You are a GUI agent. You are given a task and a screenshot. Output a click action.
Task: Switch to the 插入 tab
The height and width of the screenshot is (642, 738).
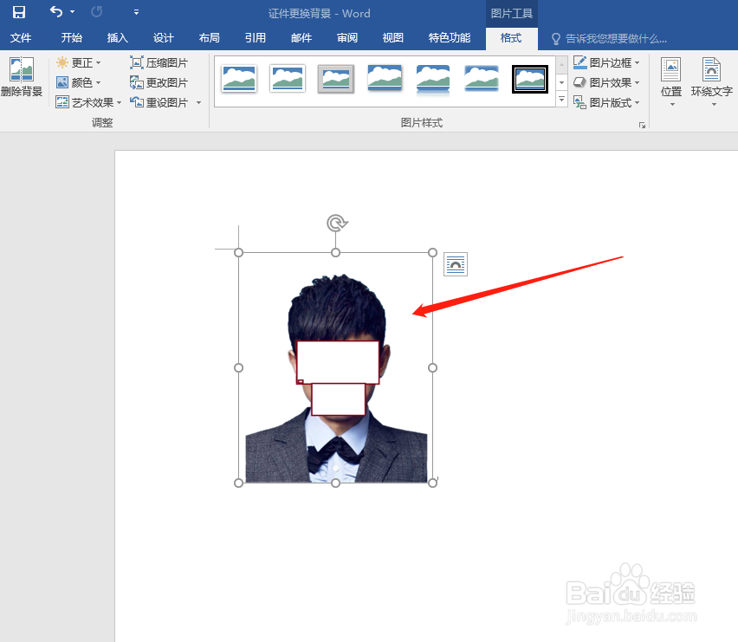[x=117, y=38]
